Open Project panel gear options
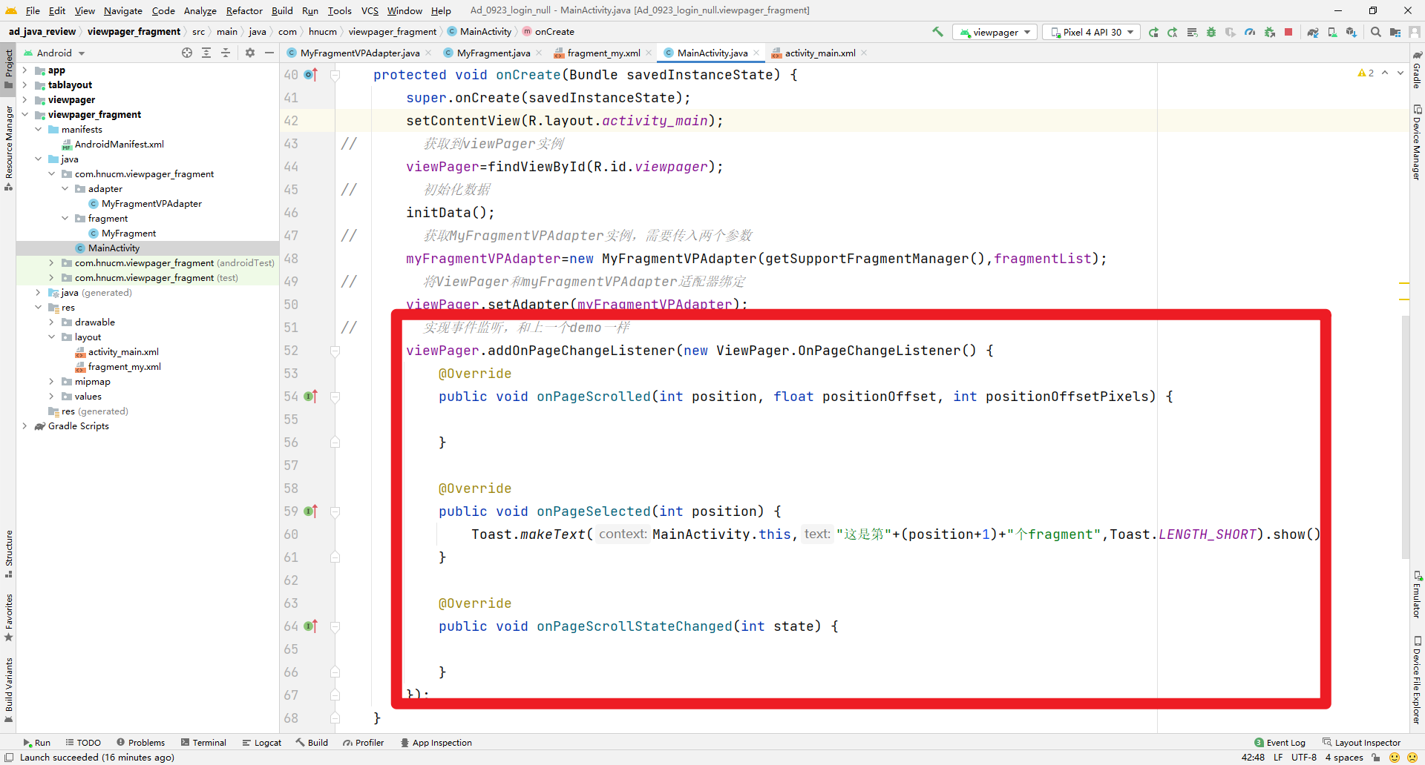 click(x=250, y=53)
